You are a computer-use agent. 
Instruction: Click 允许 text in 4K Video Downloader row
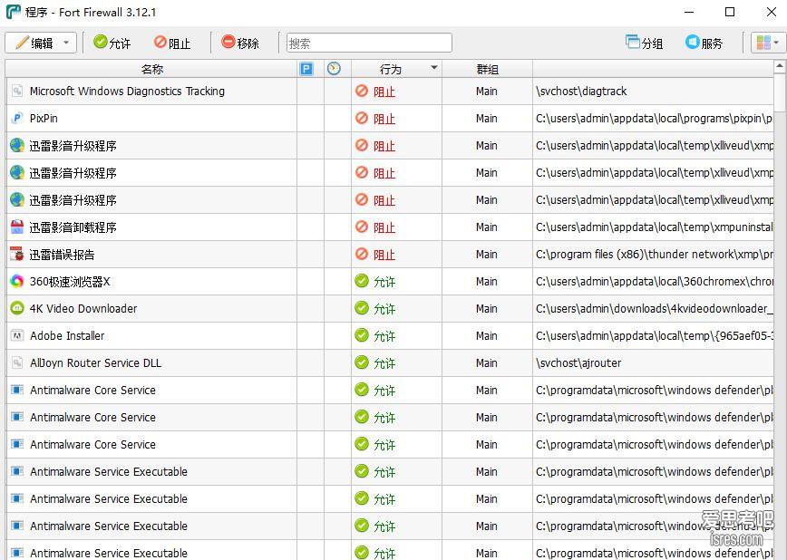coord(384,309)
